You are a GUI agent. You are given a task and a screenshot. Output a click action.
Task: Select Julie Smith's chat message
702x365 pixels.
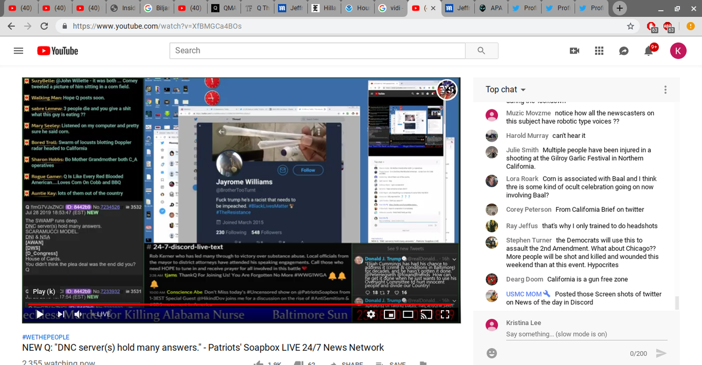pyautogui.click(x=576, y=158)
